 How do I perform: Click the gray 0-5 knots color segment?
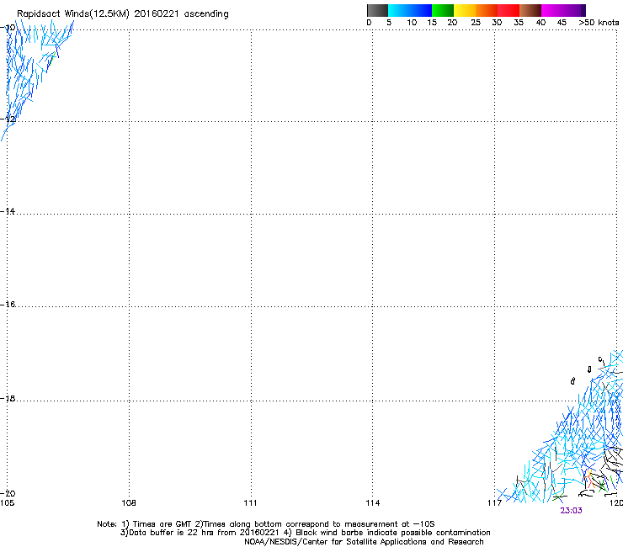[x=377, y=10]
